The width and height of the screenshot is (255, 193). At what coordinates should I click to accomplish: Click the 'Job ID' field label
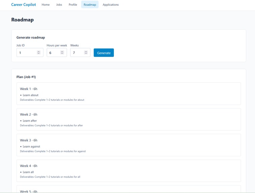21,45
